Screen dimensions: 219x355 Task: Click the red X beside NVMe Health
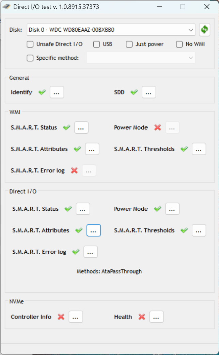[142, 317]
